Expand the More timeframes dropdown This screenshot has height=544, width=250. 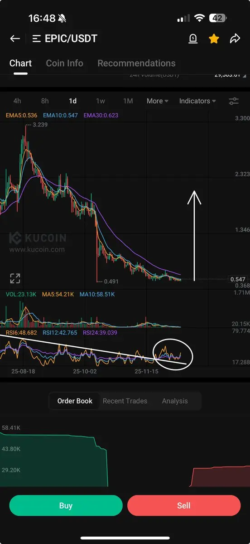click(x=157, y=101)
